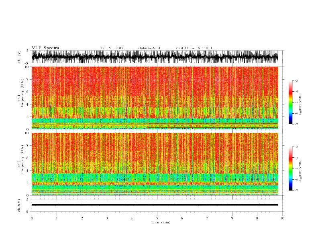Screen dimensions: 318x245
Task: Click time axis tick label '2'
Action: pos(82,218)
